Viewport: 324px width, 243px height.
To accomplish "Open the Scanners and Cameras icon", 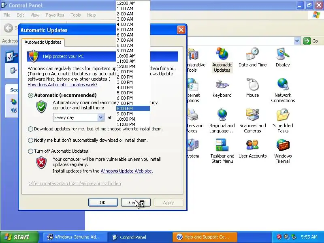I will [x=252, y=120].
